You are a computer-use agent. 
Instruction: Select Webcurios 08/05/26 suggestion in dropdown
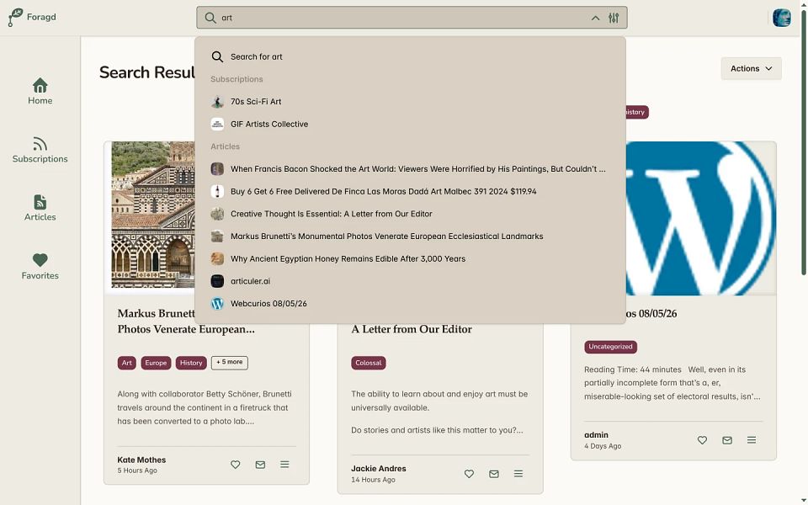410,304
